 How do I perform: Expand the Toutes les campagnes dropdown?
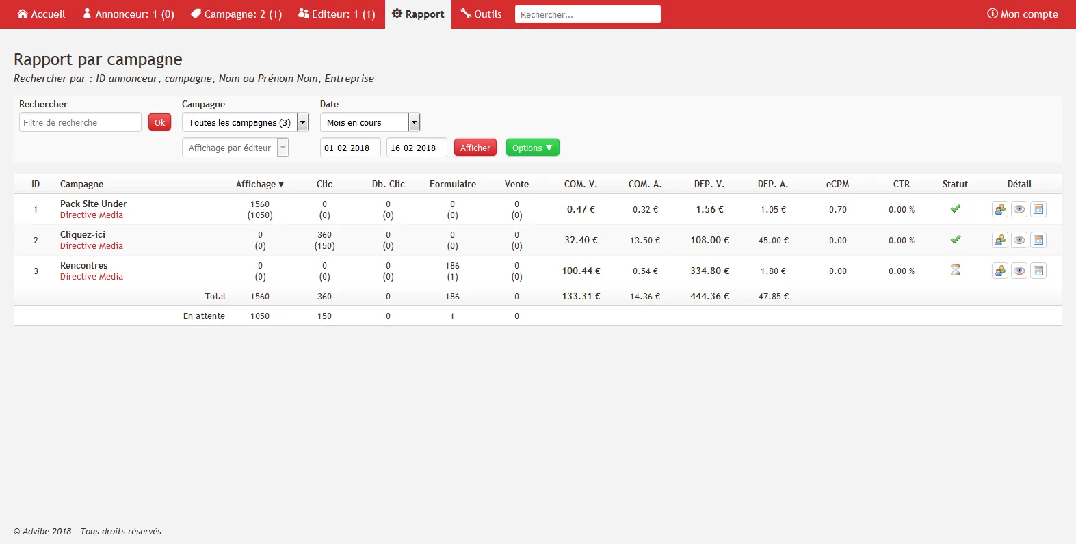(x=245, y=122)
